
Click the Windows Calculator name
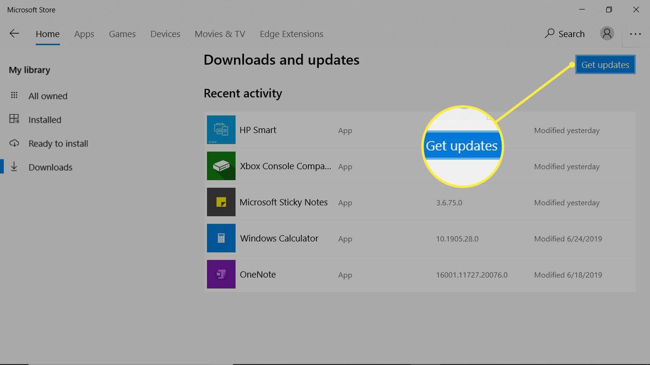[x=279, y=238]
